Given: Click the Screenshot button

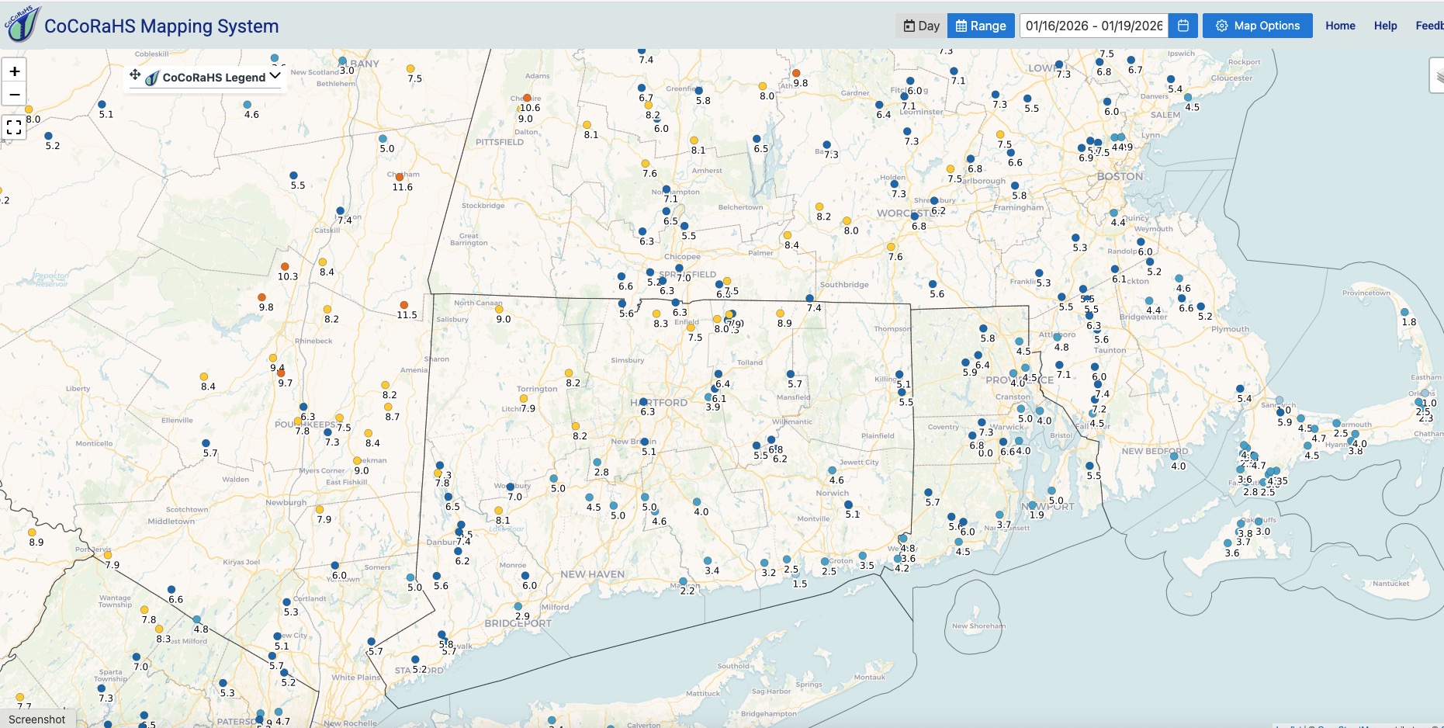Looking at the screenshot, I should [37, 719].
